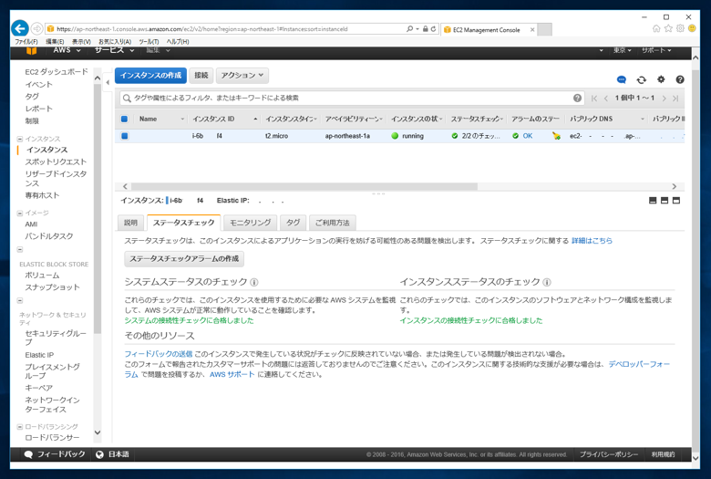
Task: Open the Name column filter dropdown
Action: tap(182, 119)
